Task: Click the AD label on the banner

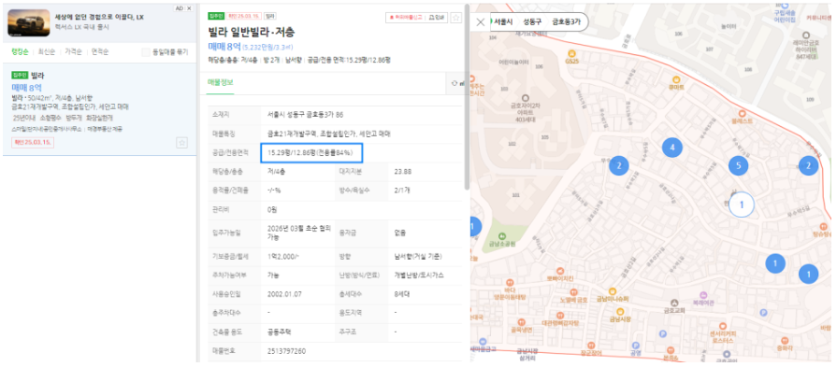Action: 180,8
